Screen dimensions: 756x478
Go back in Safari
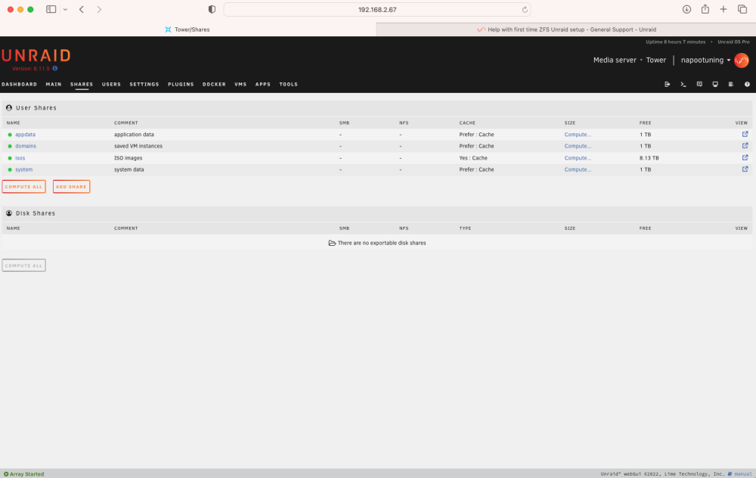(x=82, y=9)
